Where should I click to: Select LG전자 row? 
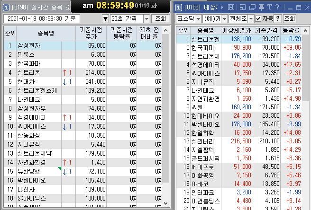[x=82, y=189]
